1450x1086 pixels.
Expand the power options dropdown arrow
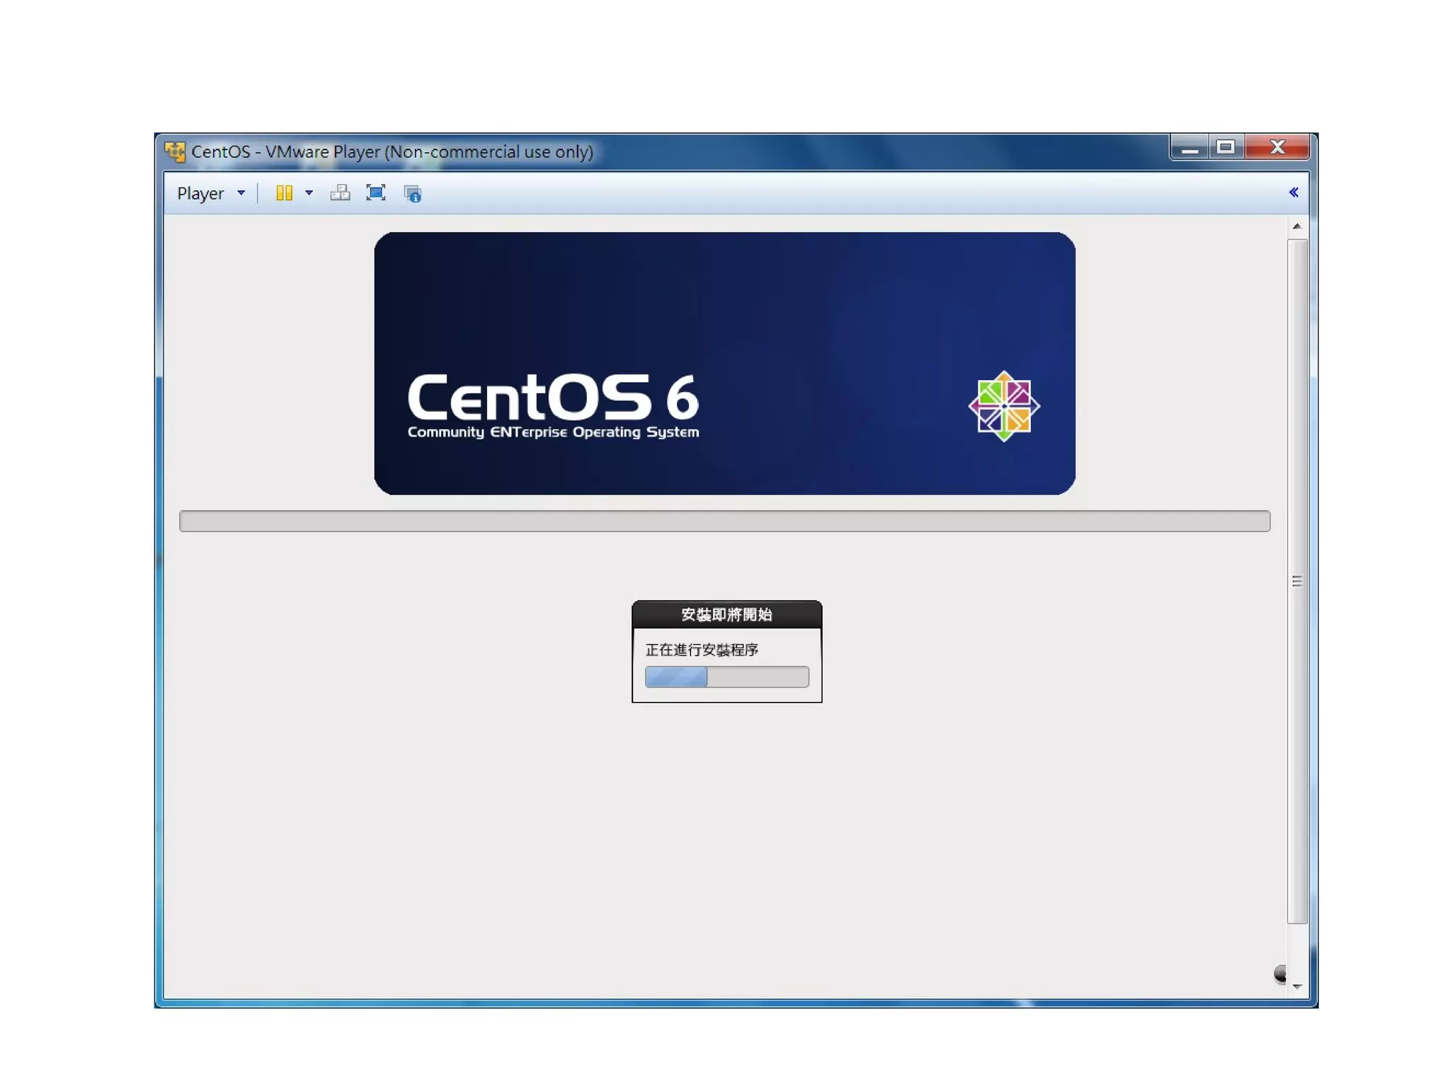point(309,193)
